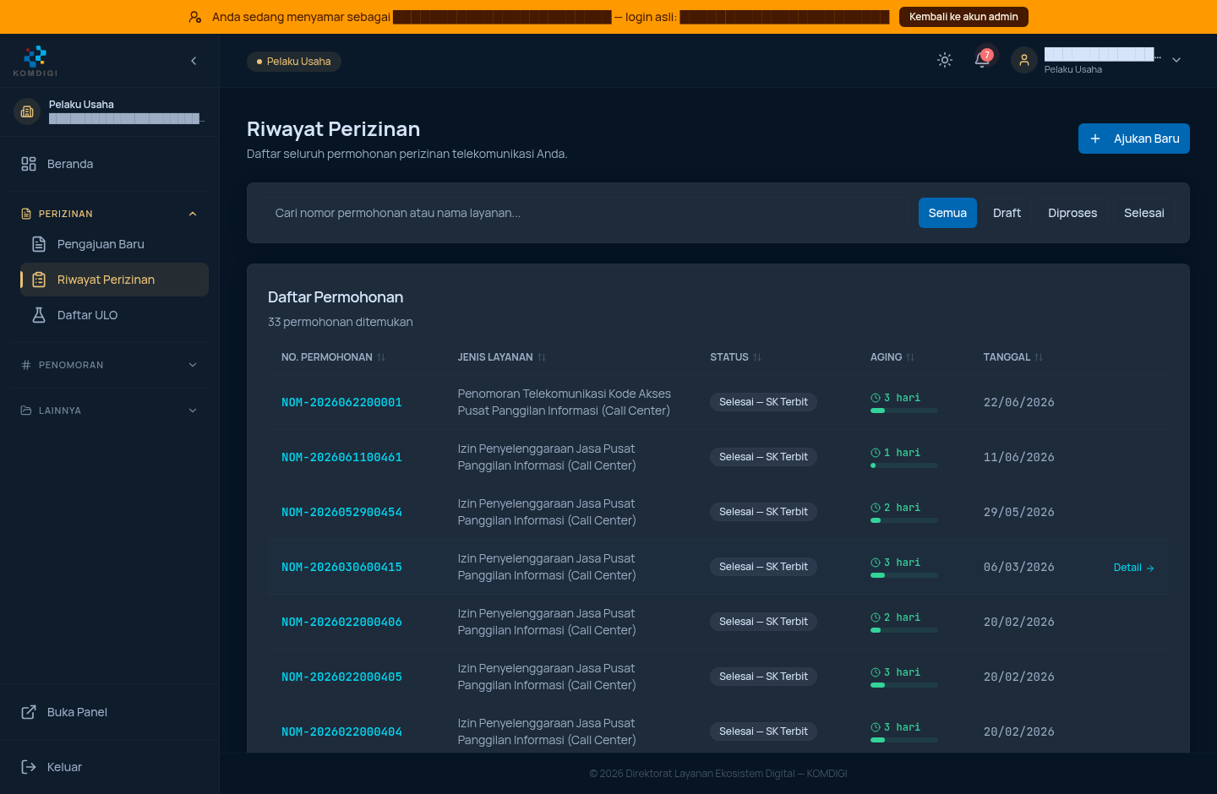Click the Buka Panel external link icon
1217x794 pixels.
click(x=29, y=712)
